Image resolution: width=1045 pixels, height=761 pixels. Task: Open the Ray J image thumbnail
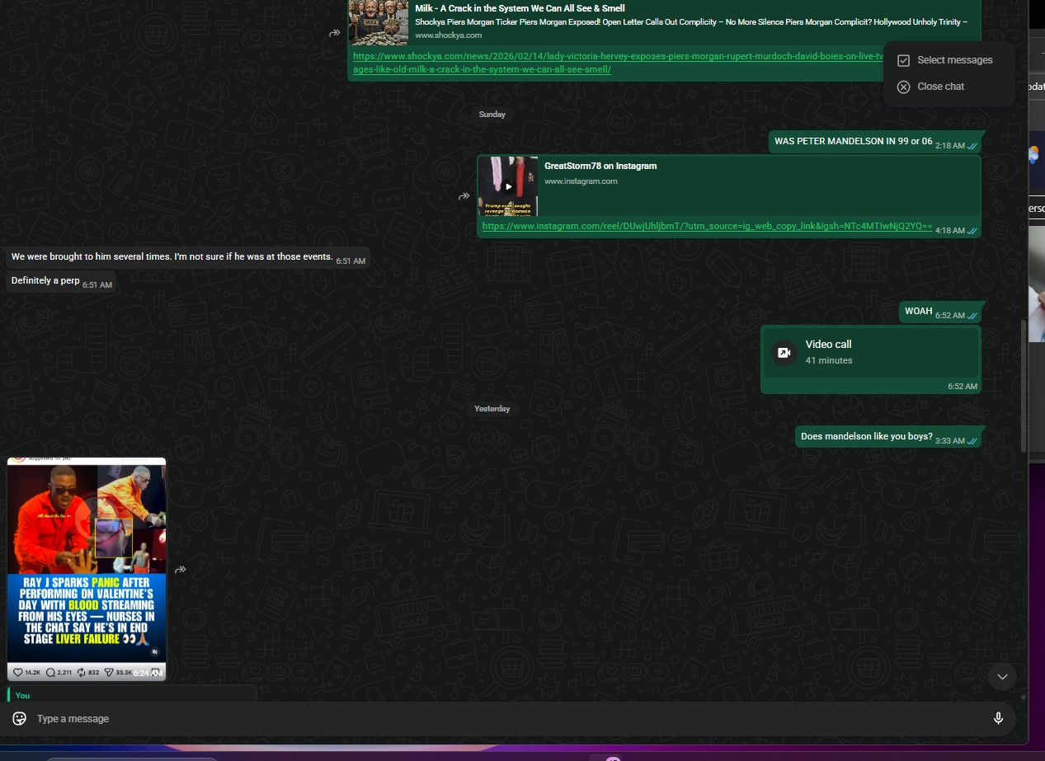point(87,561)
